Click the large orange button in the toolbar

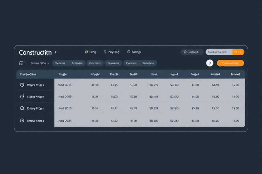[x=230, y=63]
